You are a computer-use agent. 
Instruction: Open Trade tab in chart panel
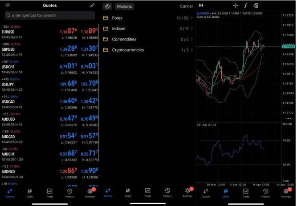(x=246, y=193)
